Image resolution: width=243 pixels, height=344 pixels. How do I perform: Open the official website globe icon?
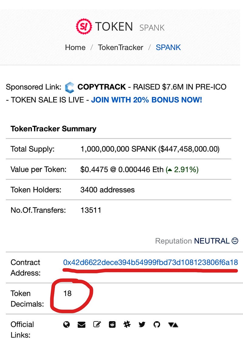pyautogui.click(x=67, y=324)
